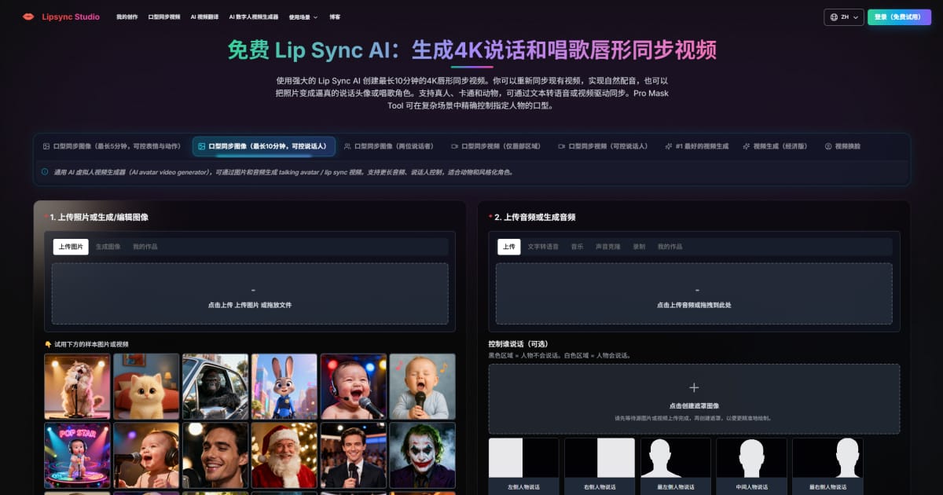This screenshot has height=495, width=943.
Task: Click the plus icon to create mask image
Action: 694,387
